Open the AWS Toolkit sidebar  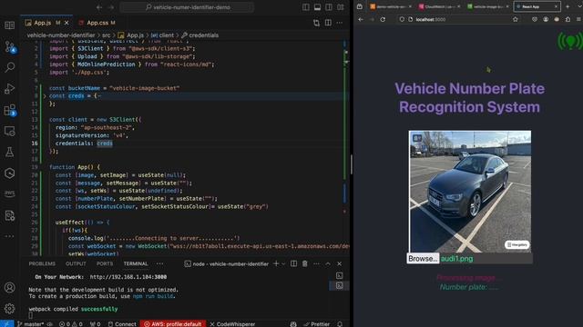[x=10, y=193]
